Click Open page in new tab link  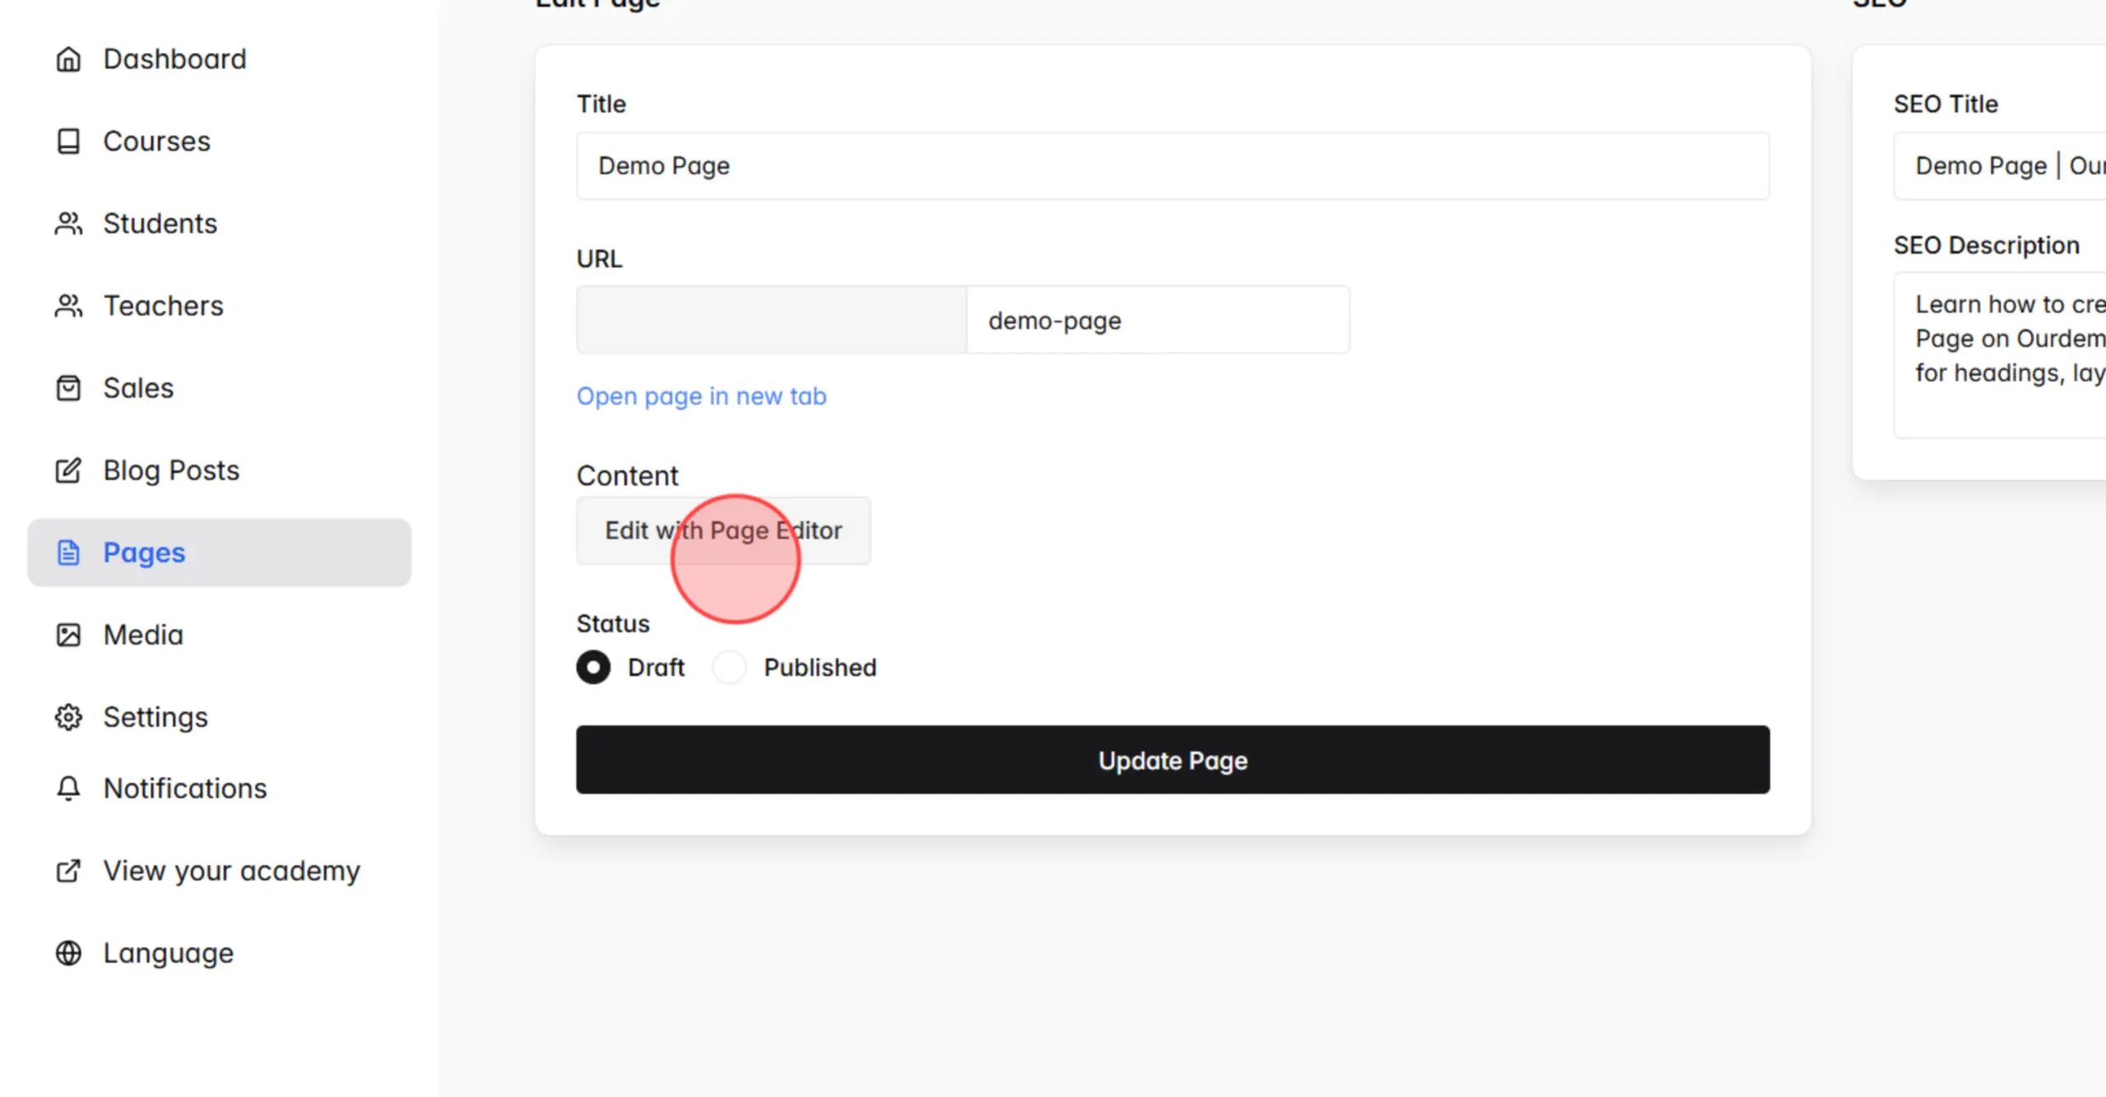click(x=701, y=396)
